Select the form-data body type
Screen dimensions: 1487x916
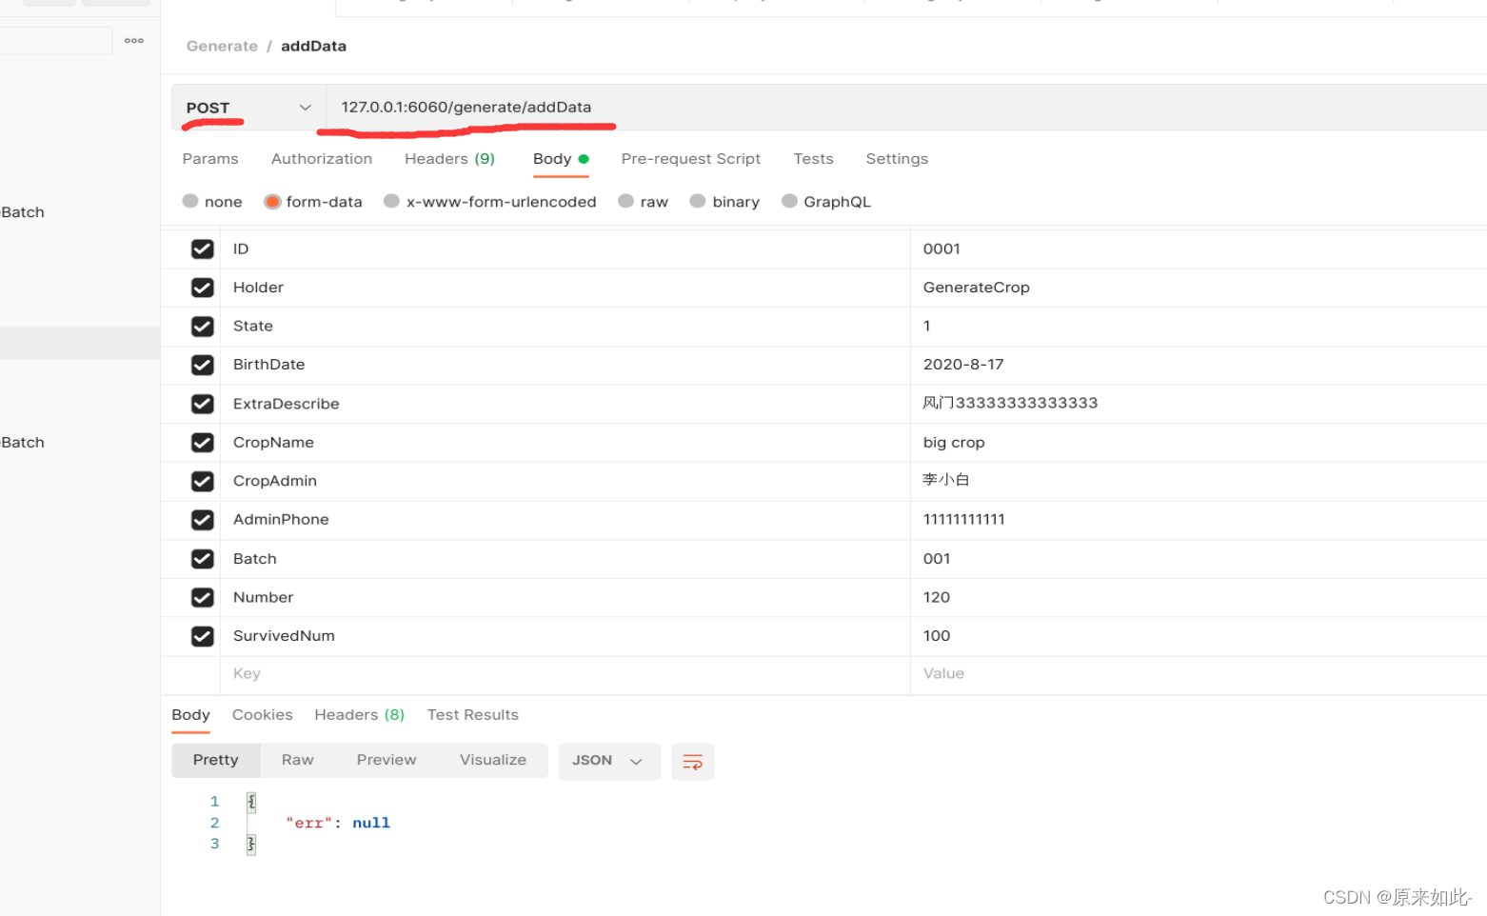[x=272, y=201]
